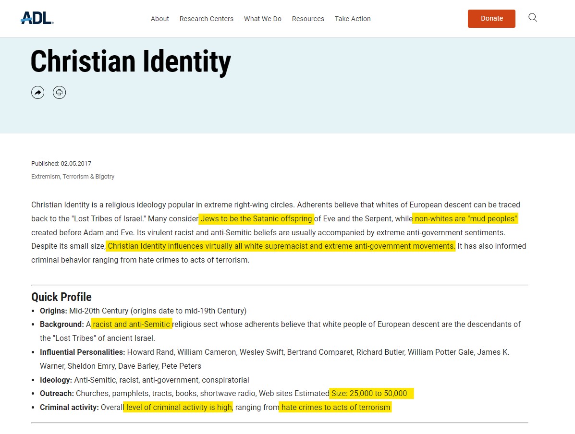This screenshot has width=575, height=434.
Task: Click the Ideology: label
Action: point(56,380)
